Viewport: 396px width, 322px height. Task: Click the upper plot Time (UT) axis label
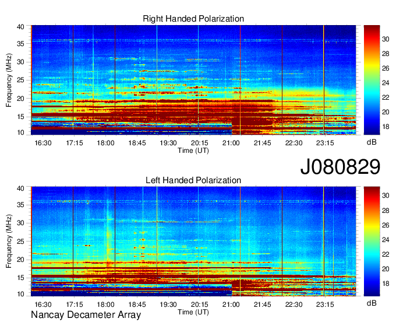click(x=193, y=150)
